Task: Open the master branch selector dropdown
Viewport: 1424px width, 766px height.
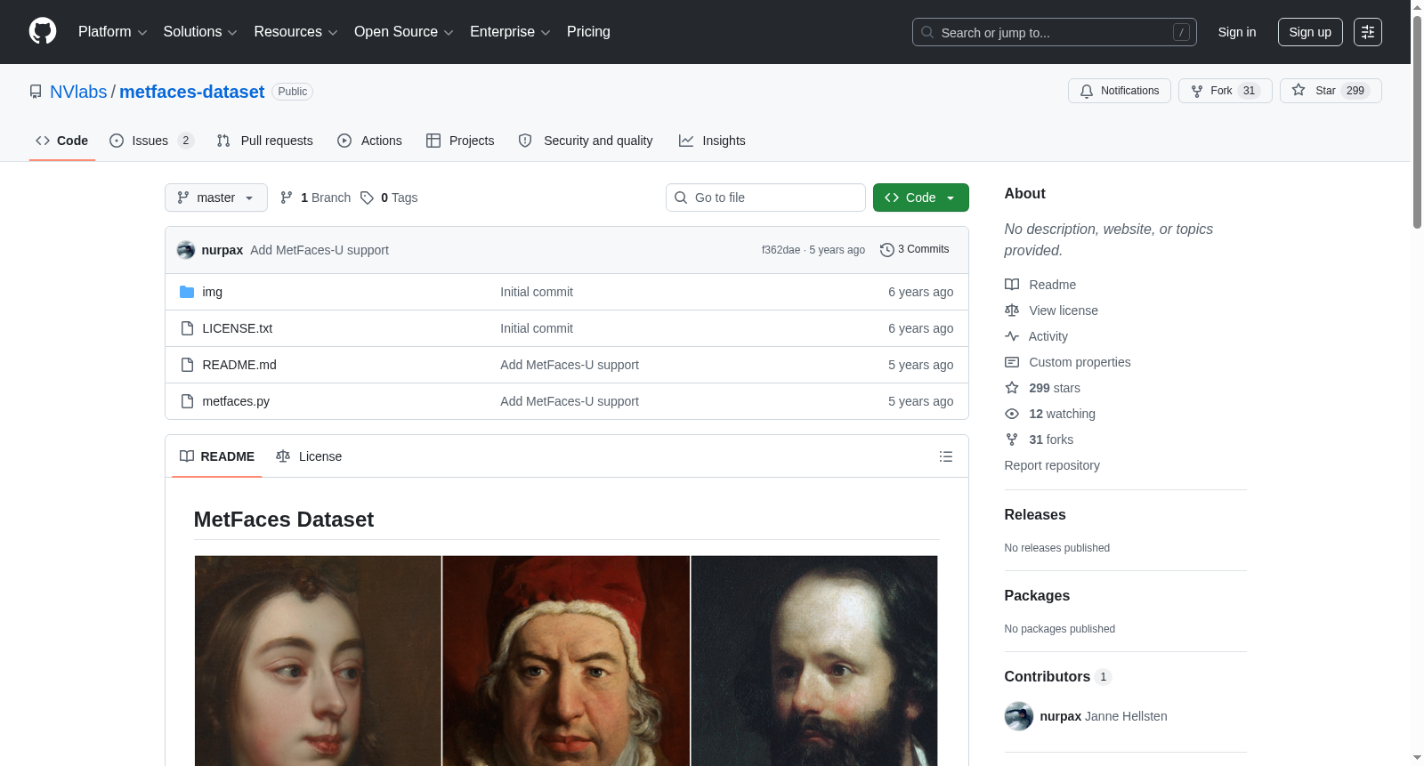Action: [216, 198]
